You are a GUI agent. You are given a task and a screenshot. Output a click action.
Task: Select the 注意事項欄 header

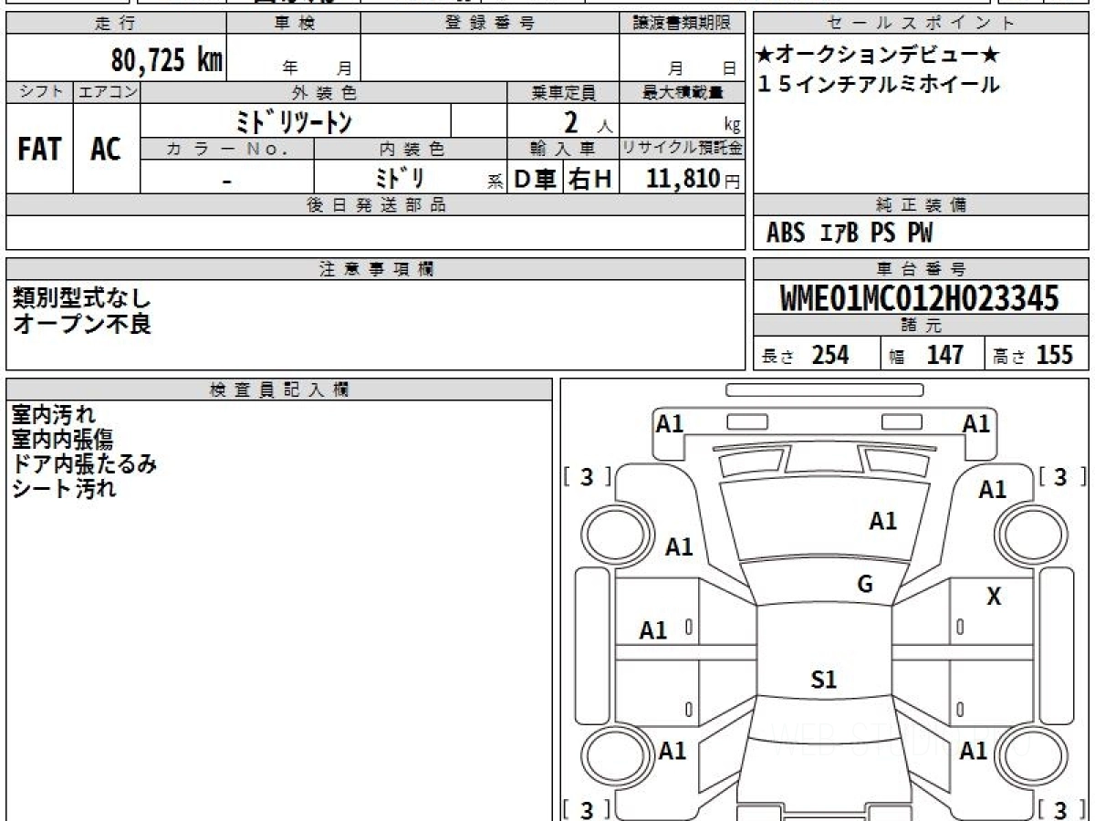[375, 269]
